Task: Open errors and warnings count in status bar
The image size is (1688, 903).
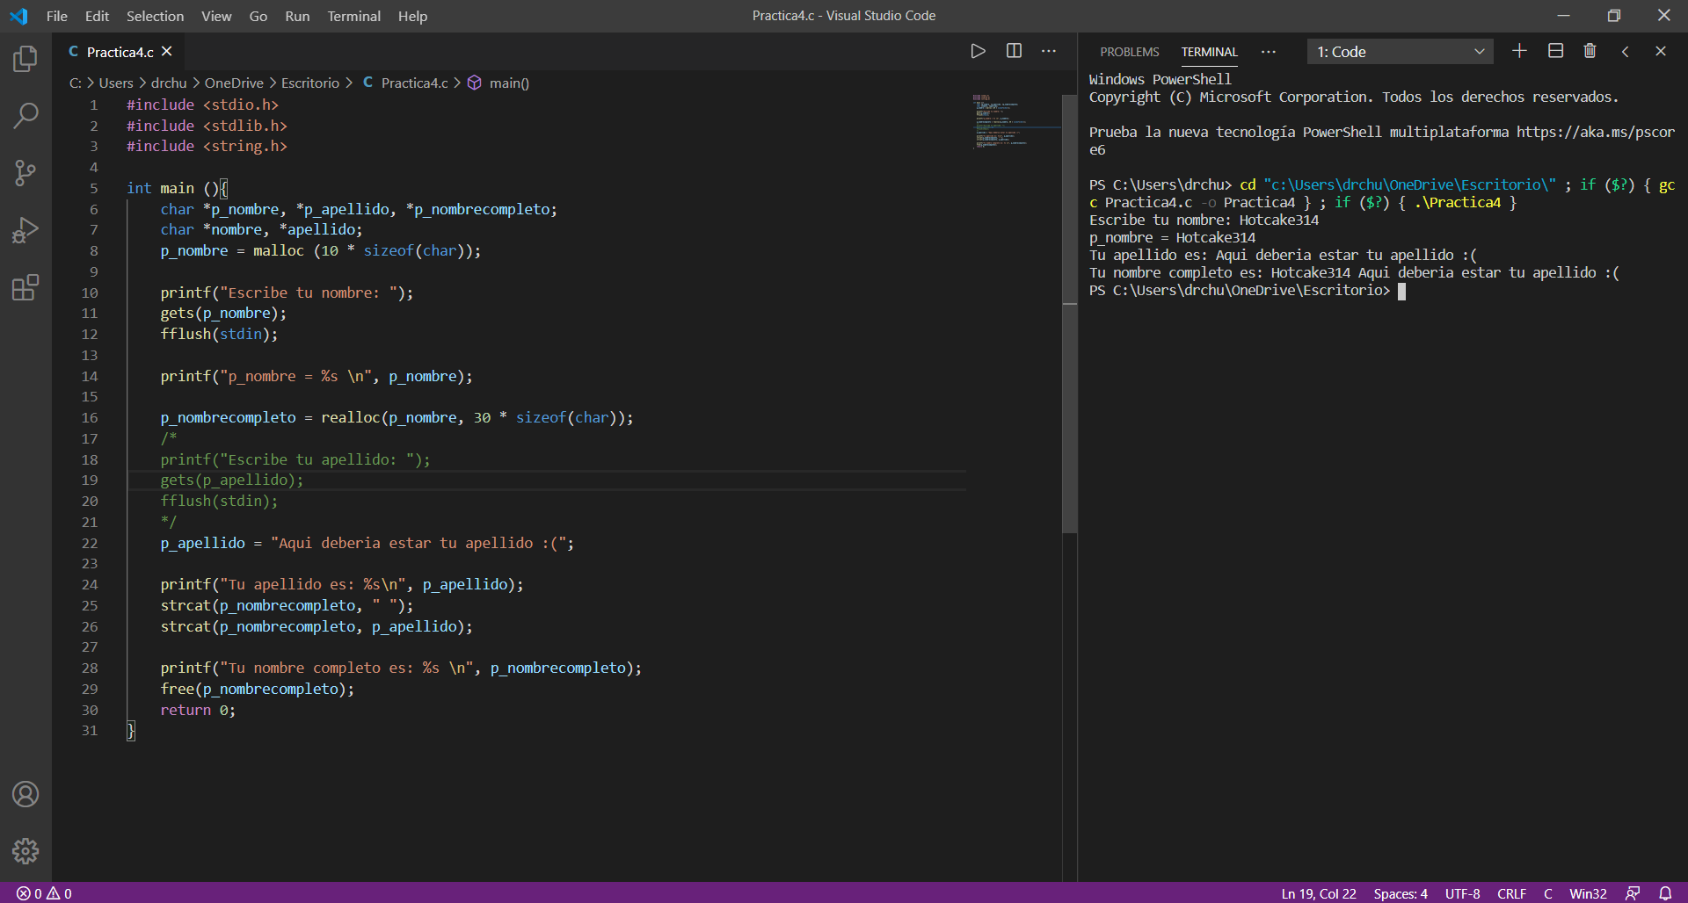Action: coord(45,893)
